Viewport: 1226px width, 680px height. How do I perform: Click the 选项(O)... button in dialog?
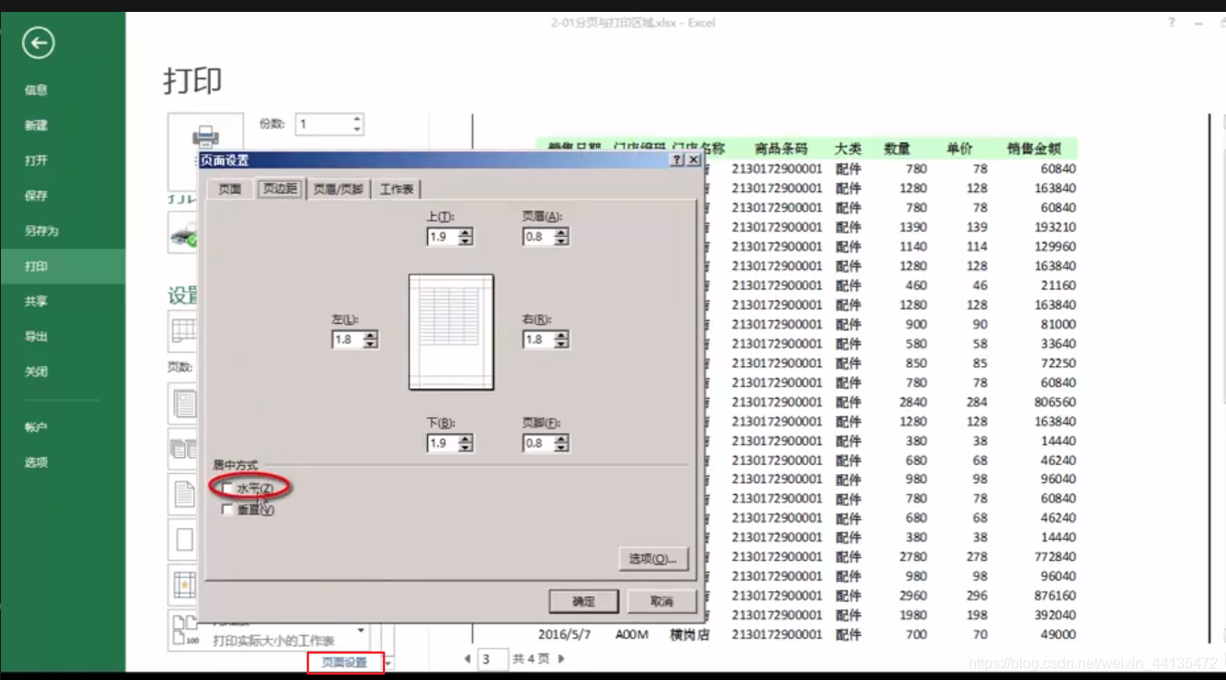click(652, 558)
